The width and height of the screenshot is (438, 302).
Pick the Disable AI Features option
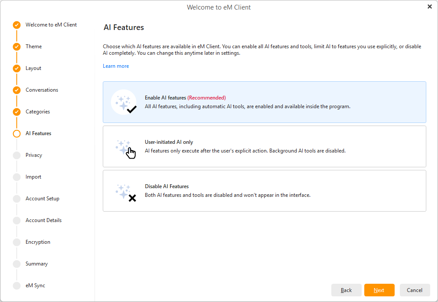(264, 191)
